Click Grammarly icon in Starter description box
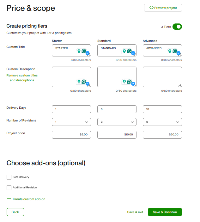The height and width of the screenshot is (222, 200). [x=84, y=82]
